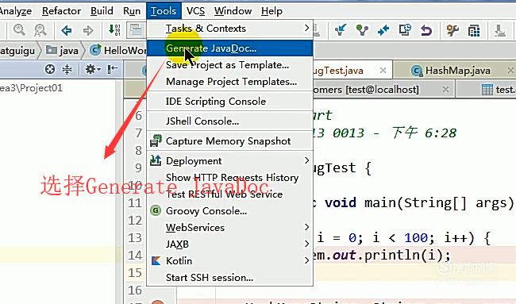
Task: Select Test RESTful Web Service
Action: [x=229, y=194]
